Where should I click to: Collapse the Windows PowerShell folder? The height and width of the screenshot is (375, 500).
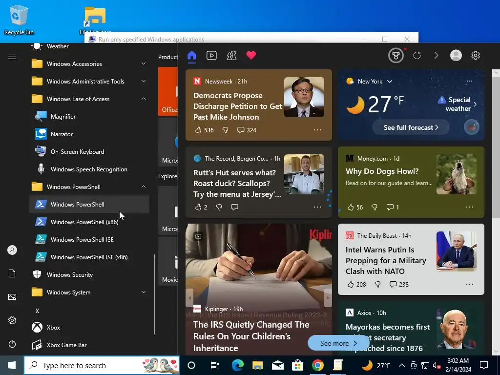click(89, 187)
